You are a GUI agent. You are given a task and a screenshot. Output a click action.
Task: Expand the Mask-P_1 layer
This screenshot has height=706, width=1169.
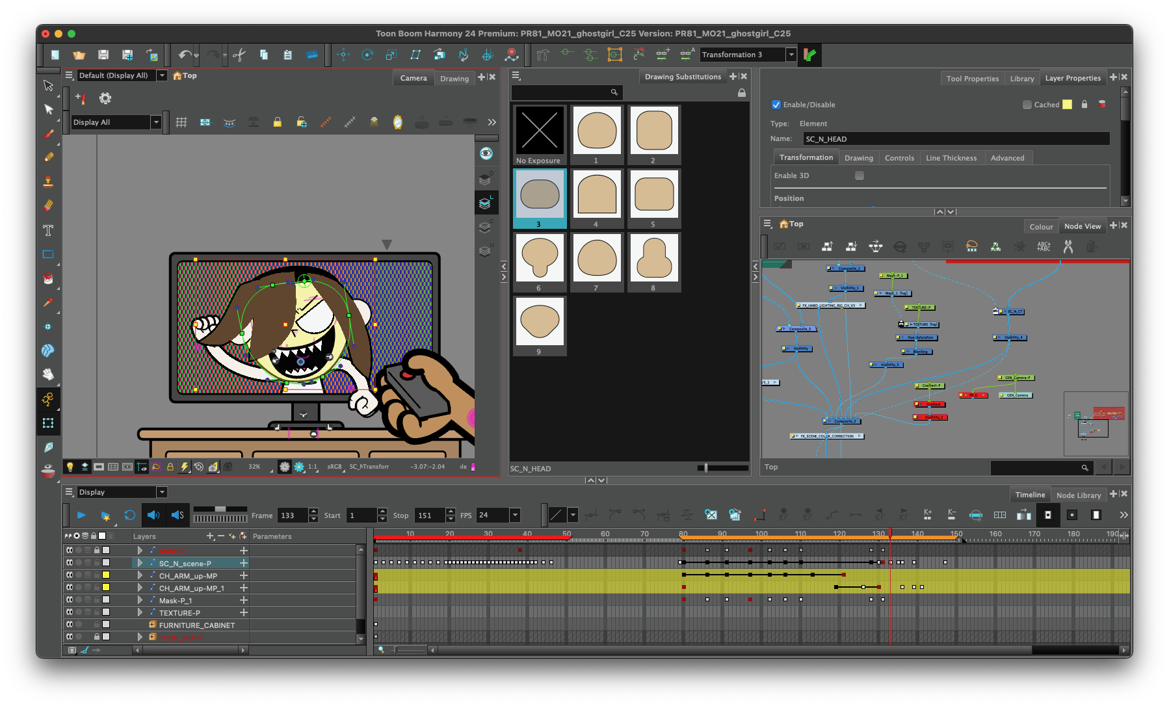pos(140,600)
